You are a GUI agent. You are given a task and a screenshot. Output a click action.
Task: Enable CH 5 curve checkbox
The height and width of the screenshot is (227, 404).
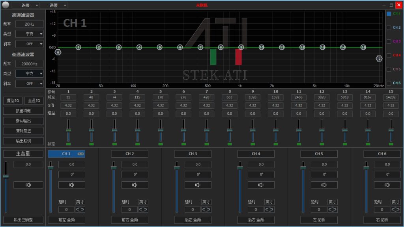[389, 69]
